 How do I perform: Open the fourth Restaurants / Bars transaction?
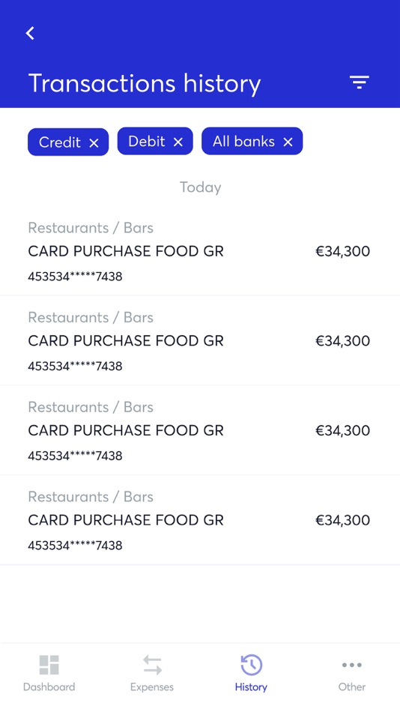200,520
